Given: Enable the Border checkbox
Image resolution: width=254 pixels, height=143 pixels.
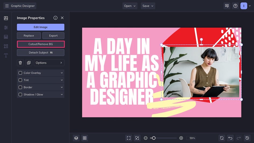Looking at the screenshot, I should click(20, 87).
